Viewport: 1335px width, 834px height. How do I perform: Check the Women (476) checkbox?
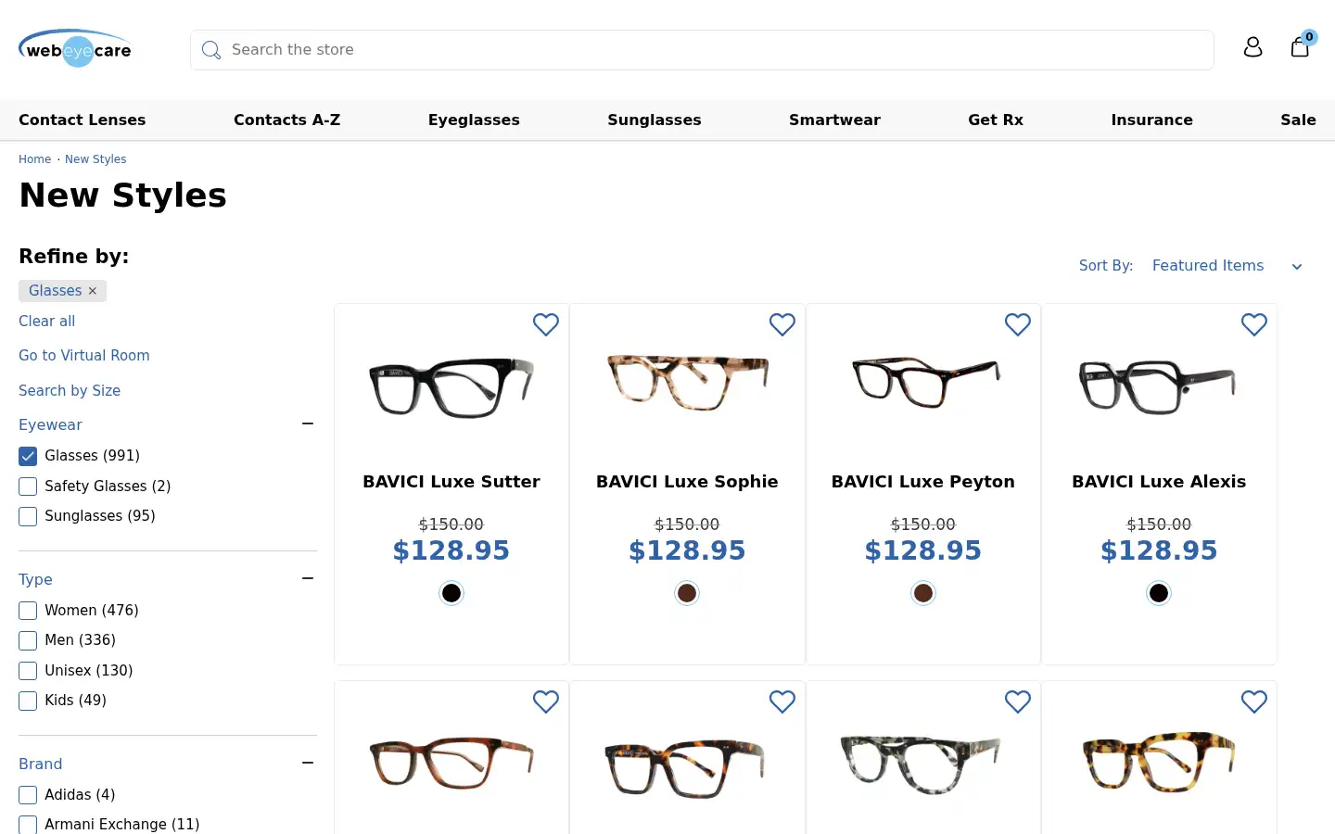[x=28, y=611]
